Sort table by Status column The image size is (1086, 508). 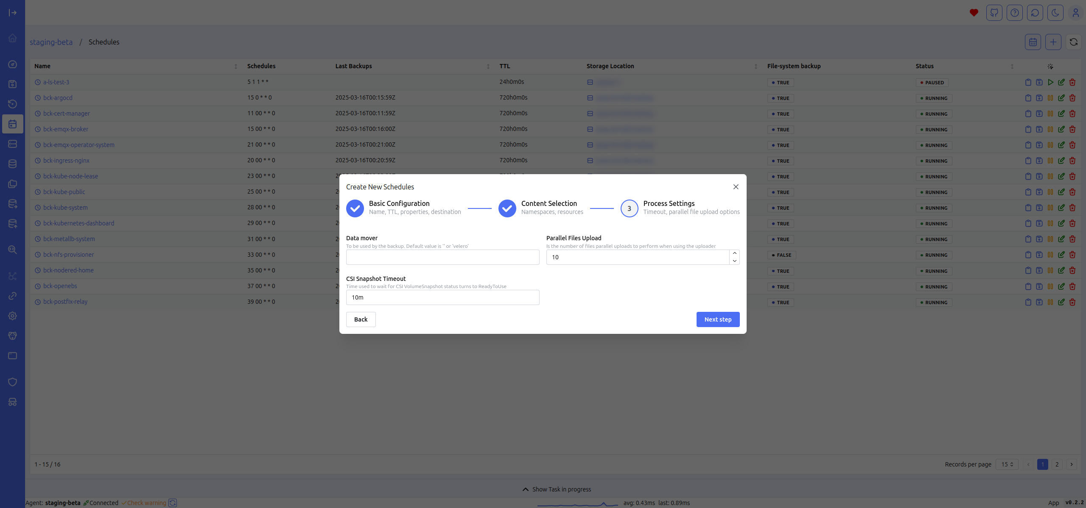[x=1012, y=67]
